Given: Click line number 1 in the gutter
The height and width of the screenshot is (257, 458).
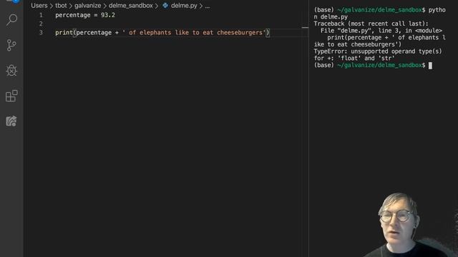Looking at the screenshot, I should pyautogui.click(x=41, y=15).
